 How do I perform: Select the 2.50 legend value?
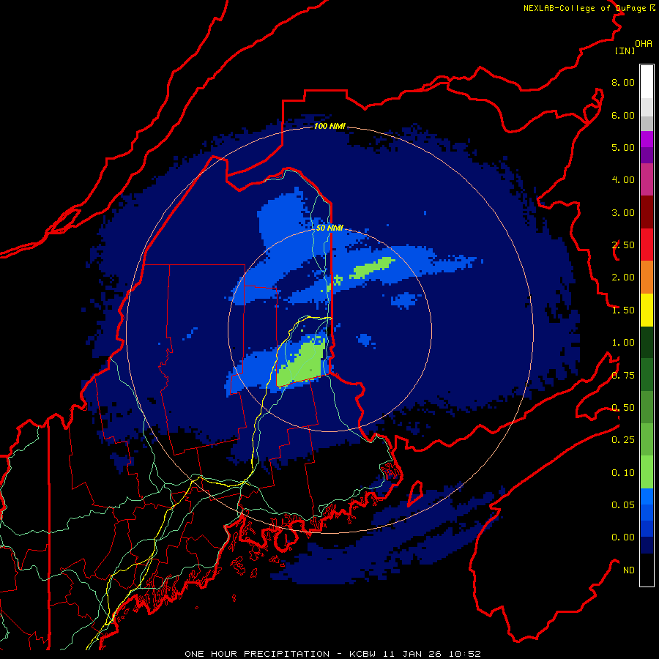point(623,245)
